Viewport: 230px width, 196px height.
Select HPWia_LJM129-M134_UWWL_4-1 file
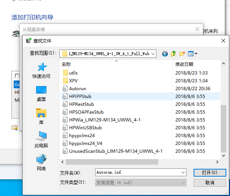click(x=105, y=120)
